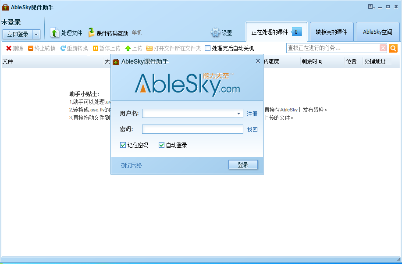Toggle 记住密码 checkbox

[123, 145]
